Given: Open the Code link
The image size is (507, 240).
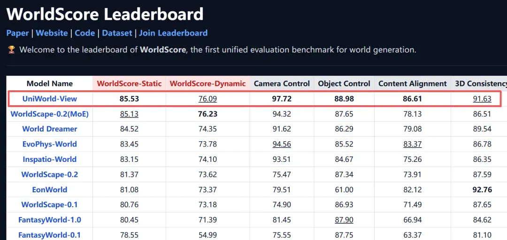Looking at the screenshot, I should click(84, 33).
